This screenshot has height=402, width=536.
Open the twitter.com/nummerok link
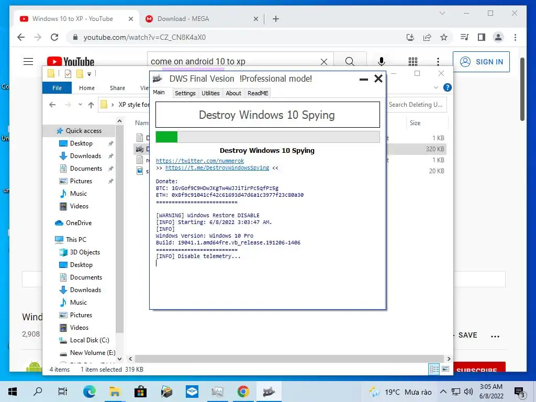click(200, 161)
